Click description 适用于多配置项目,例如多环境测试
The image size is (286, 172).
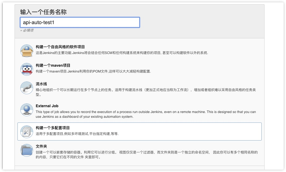77,134
